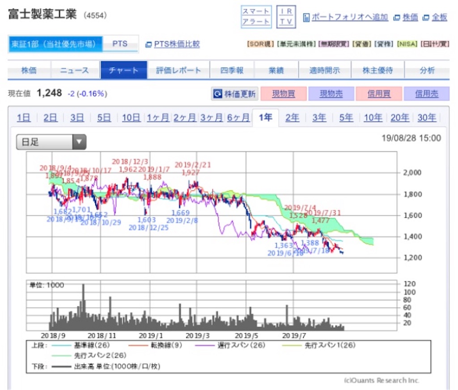The height and width of the screenshot is (390, 458).
Task: Open the IR TV button
Action: click(x=286, y=17)
